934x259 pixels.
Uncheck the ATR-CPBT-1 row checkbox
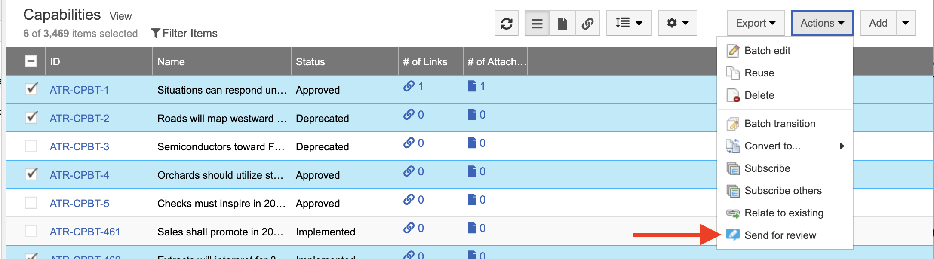31,89
